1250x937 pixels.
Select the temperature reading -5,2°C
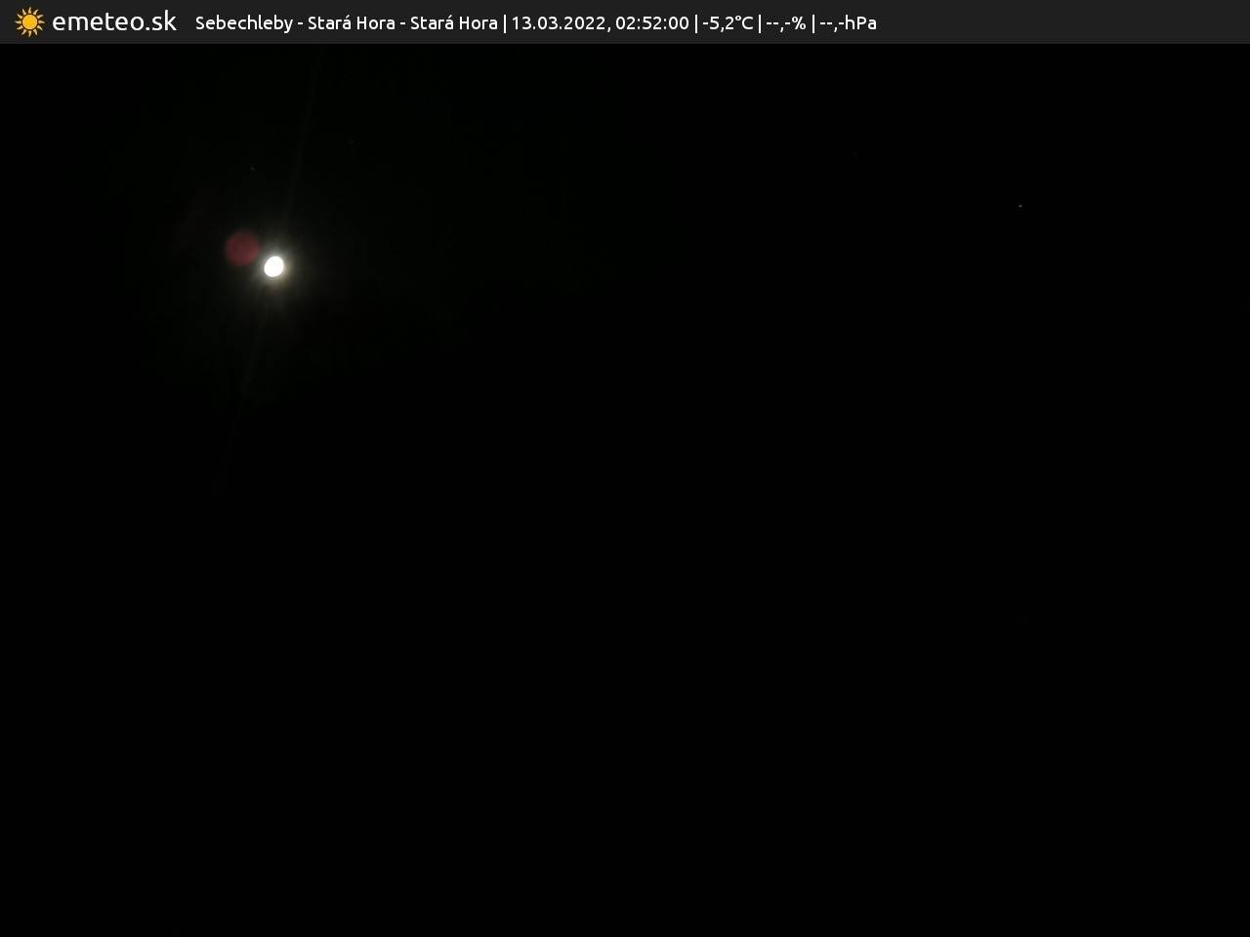pyautogui.click(x=728, y=22)
